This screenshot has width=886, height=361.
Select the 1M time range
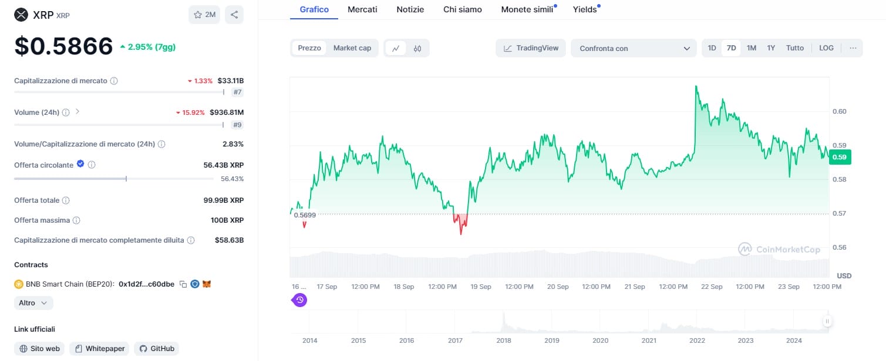[x=751, y=48]
